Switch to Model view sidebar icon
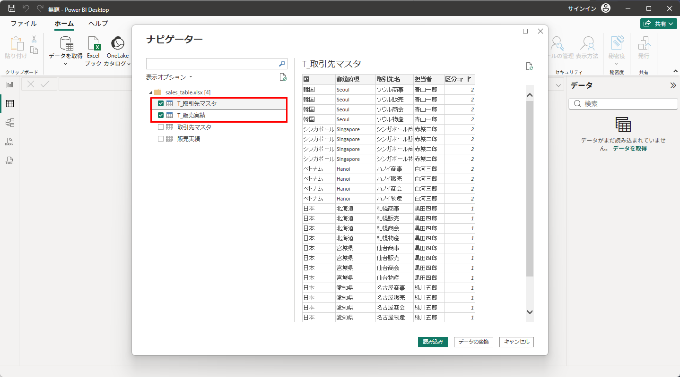680x377 pixels. (9, 123)
